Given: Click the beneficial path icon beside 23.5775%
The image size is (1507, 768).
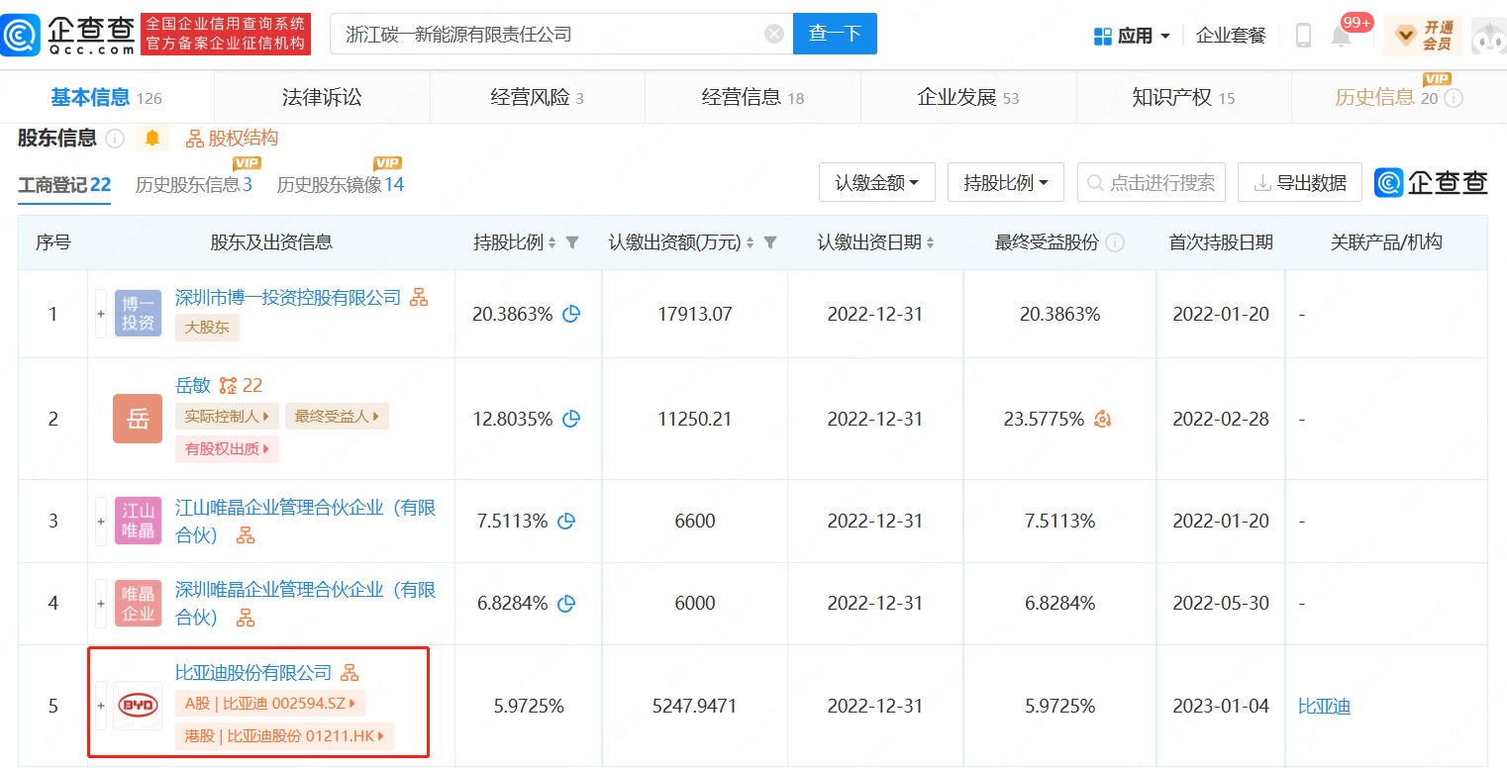Looking at the screenshot, I should pos(1103,420).
